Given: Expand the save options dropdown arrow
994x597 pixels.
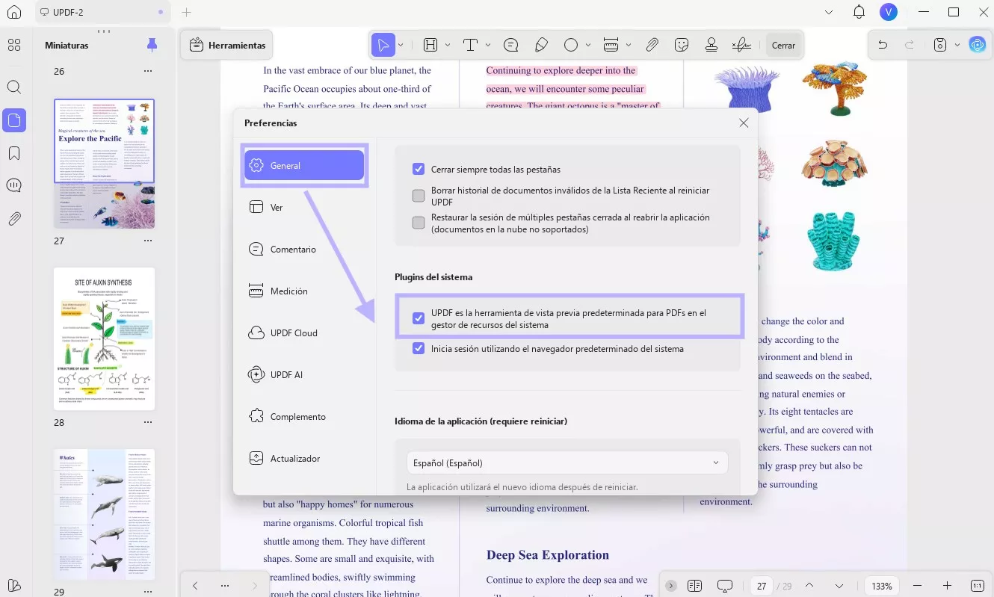Looking at the screenshot, I should [957, 46].
